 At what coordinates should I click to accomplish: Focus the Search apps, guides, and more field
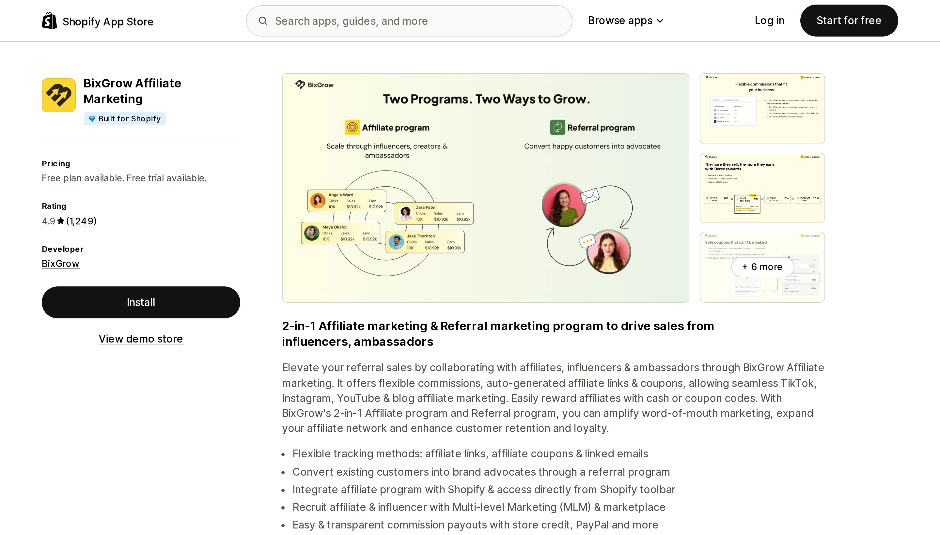tap(409, 21)
